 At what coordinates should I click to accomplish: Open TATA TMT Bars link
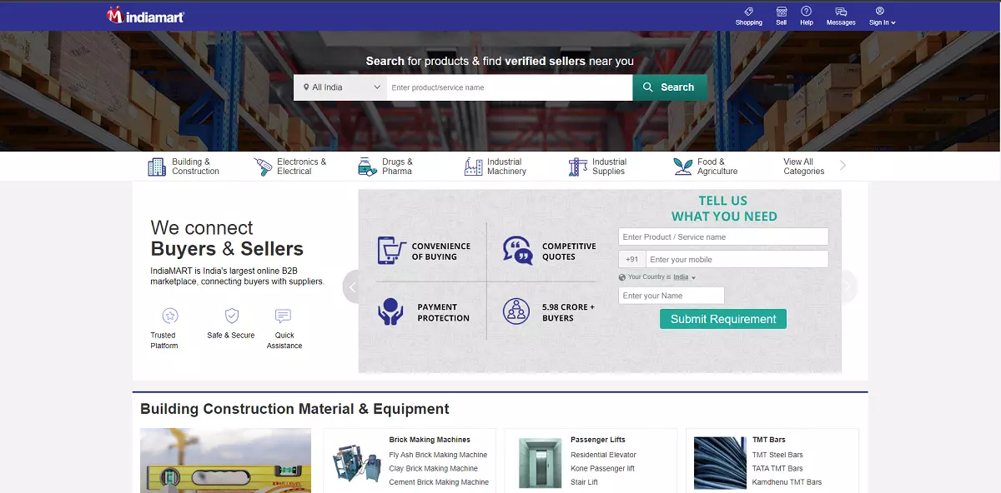coord(777,468)
